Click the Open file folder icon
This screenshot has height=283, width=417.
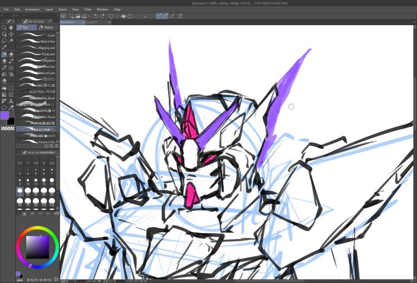point(78,16)
